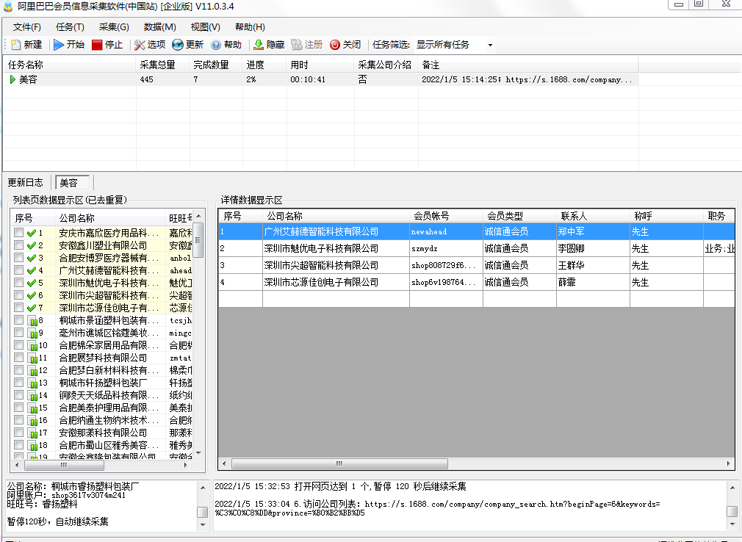Open the 任务(T) menu

point(70,27)
